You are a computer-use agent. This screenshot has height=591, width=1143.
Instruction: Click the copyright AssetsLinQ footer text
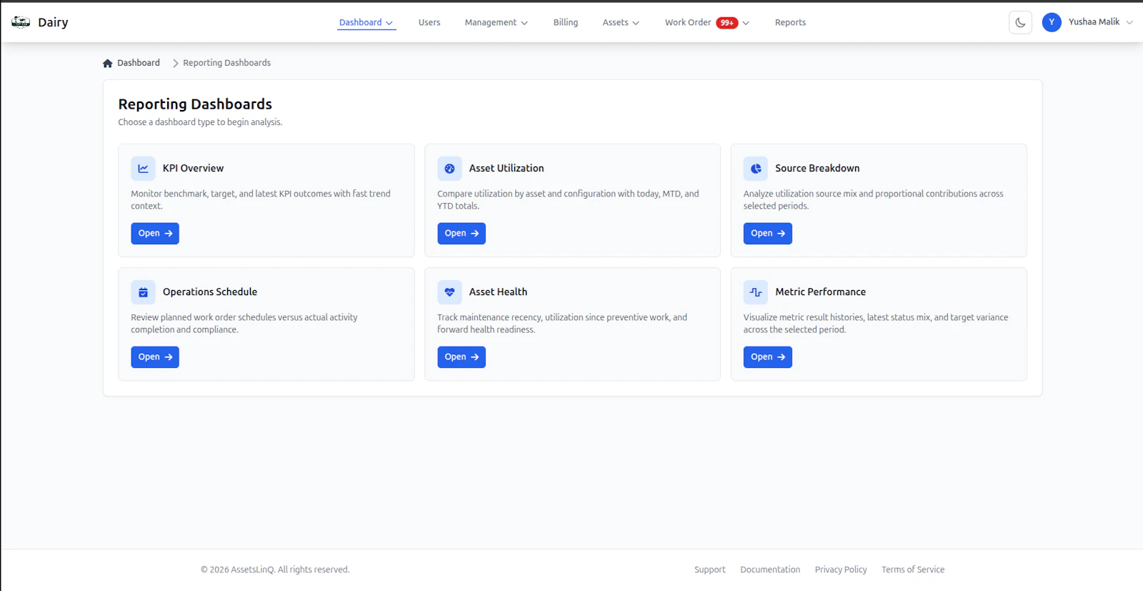coord(275,570)
